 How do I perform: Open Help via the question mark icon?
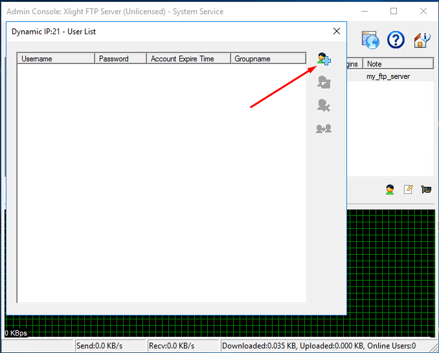(396, 40)
